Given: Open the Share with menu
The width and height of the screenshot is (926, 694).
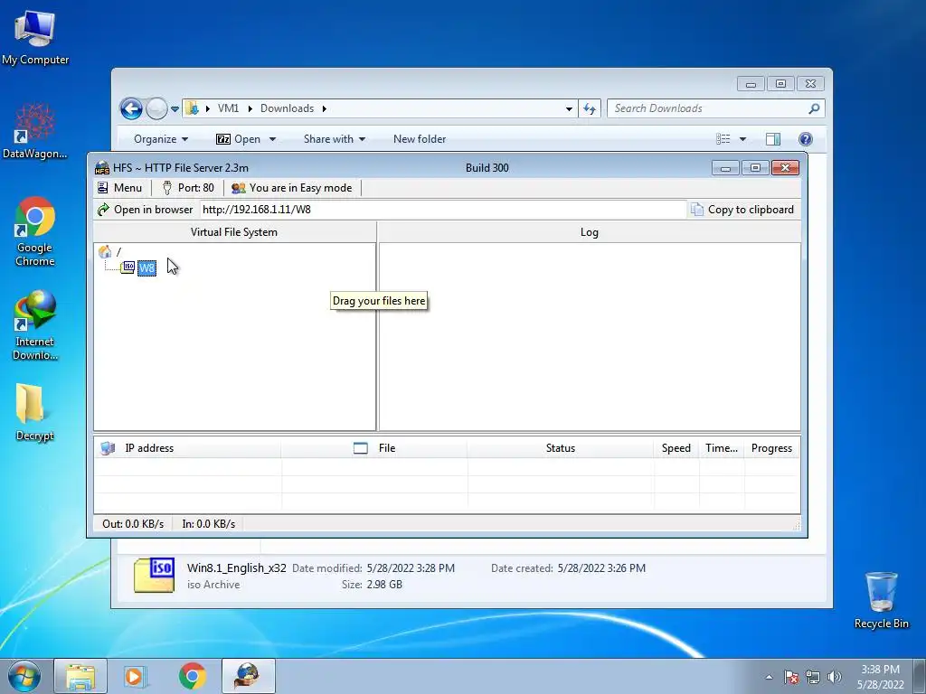Looking at the screenshot, I should point(335,139).
